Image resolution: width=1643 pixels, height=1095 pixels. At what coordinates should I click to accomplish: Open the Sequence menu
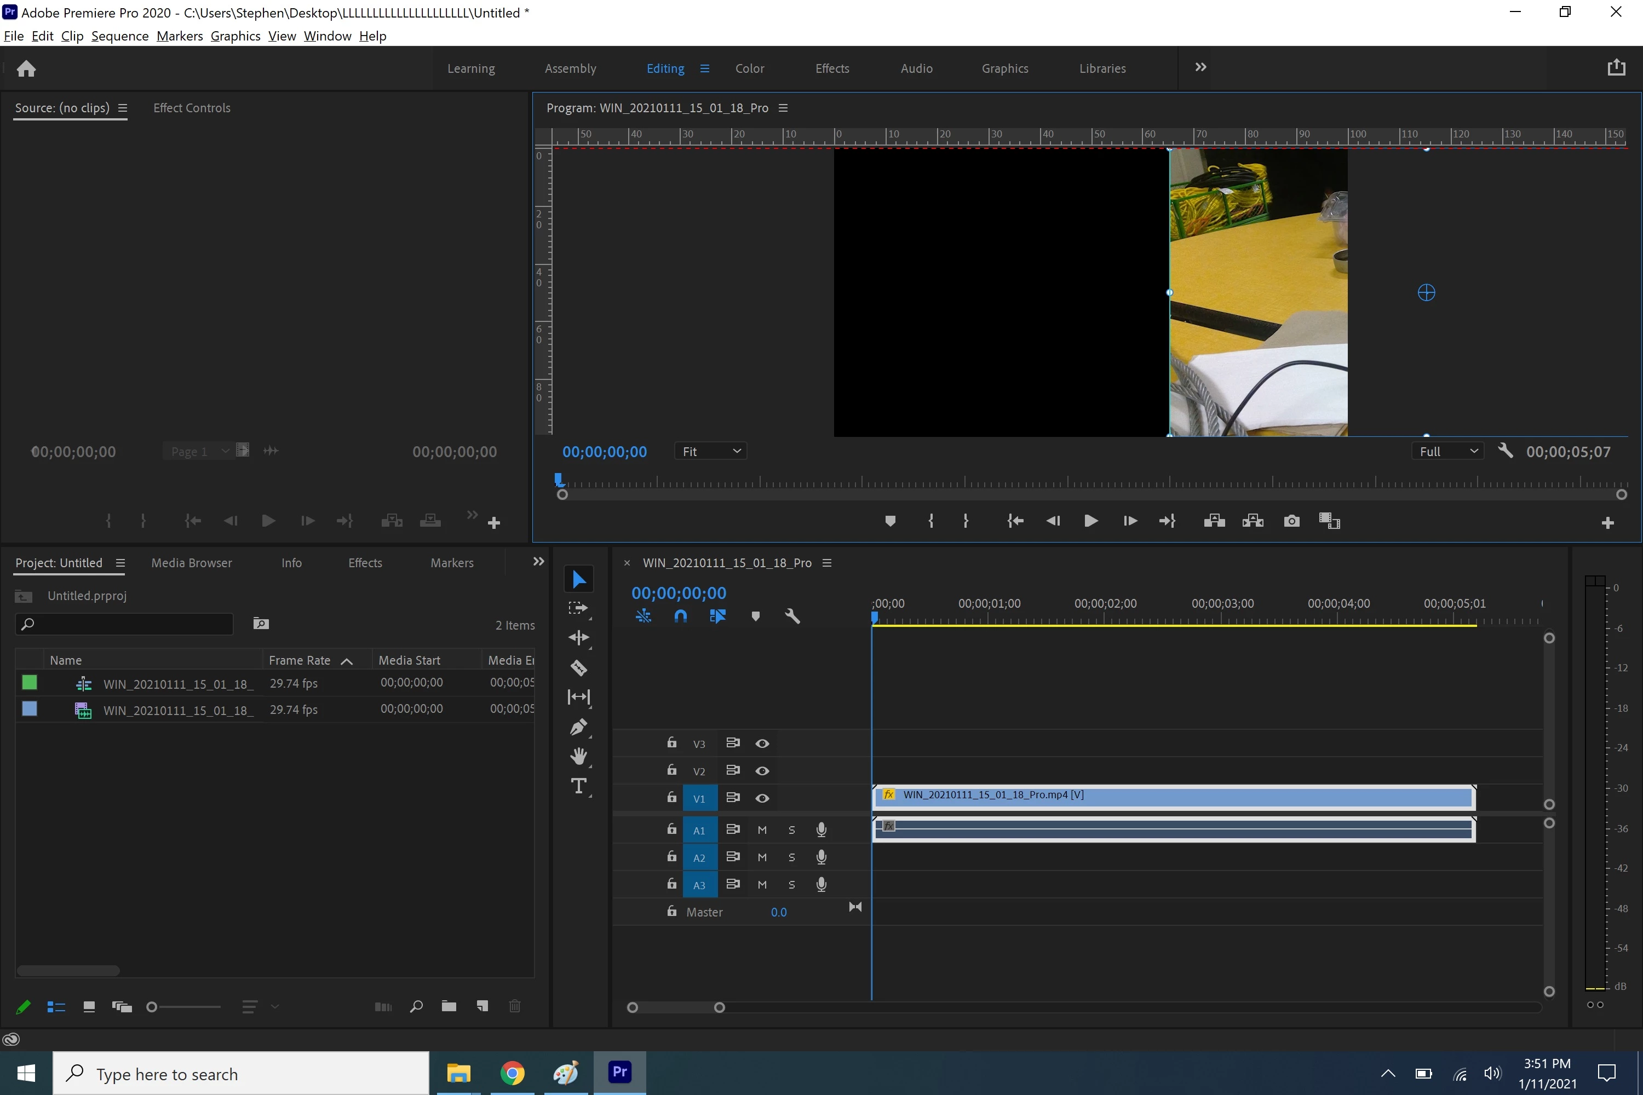pos(119,36)
